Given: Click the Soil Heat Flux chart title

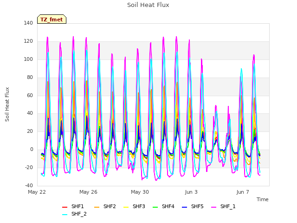Looking at the screenshot, I should (148, 5).
